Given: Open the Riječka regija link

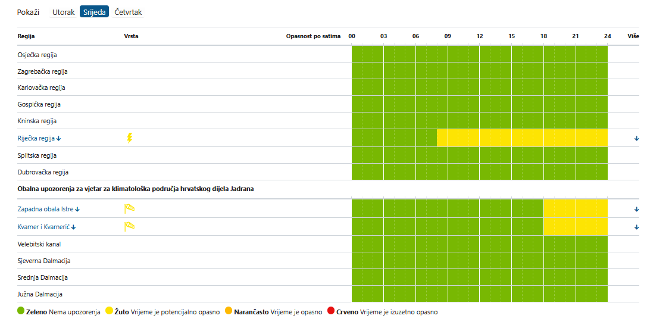Looking at the screenshot, I should (36, 139).
